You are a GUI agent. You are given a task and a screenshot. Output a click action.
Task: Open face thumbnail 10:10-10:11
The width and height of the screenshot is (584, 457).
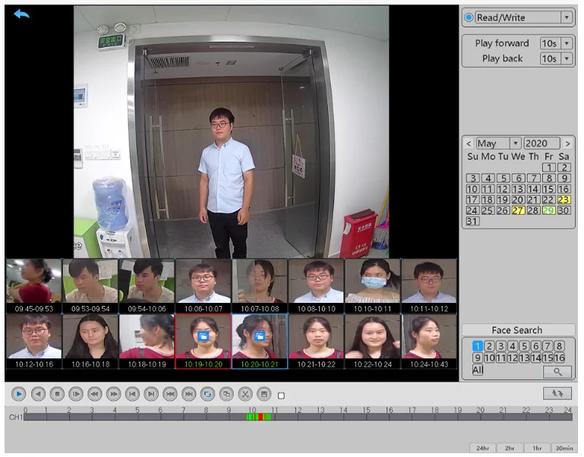point(372,286)
